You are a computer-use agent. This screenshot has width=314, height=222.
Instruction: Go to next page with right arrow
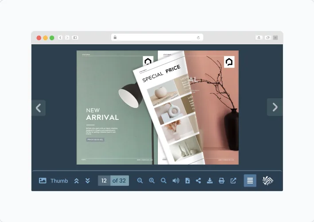coord(275,107)
